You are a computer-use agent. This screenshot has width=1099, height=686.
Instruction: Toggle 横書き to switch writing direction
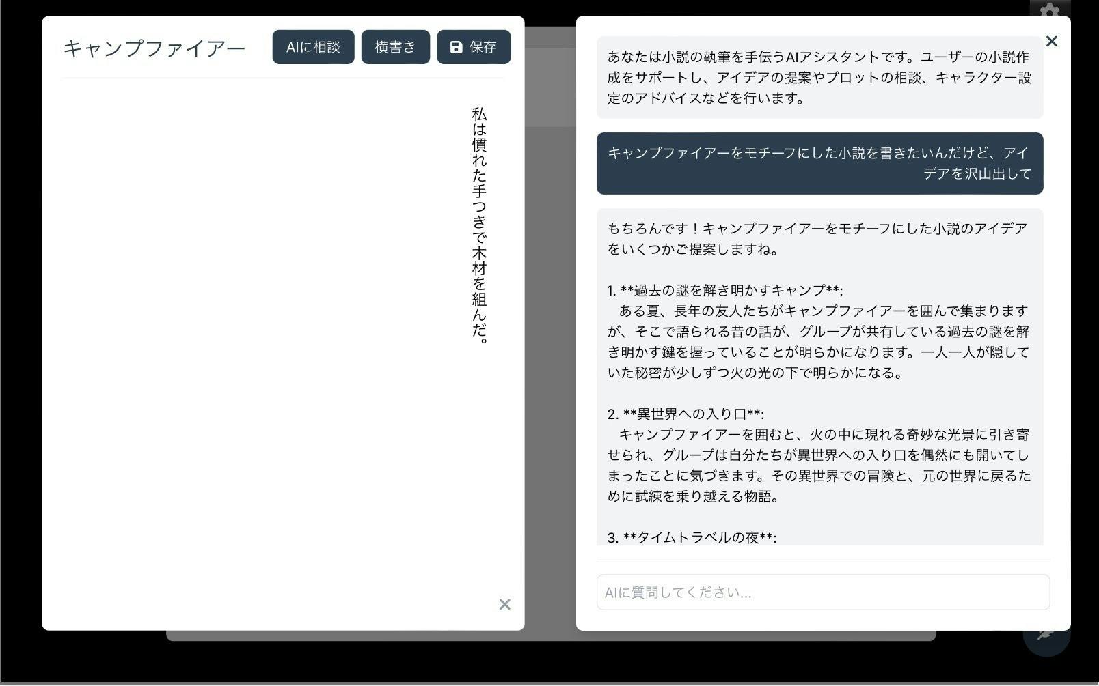395,46
